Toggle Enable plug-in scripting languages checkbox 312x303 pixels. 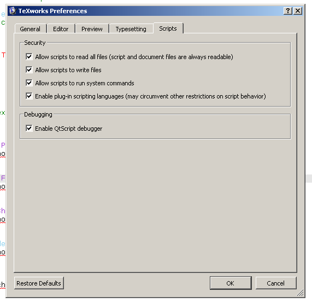click(29, 96)
